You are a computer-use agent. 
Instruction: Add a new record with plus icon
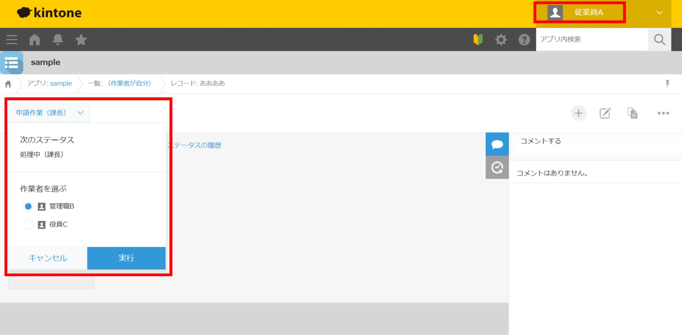pos(578,113)
